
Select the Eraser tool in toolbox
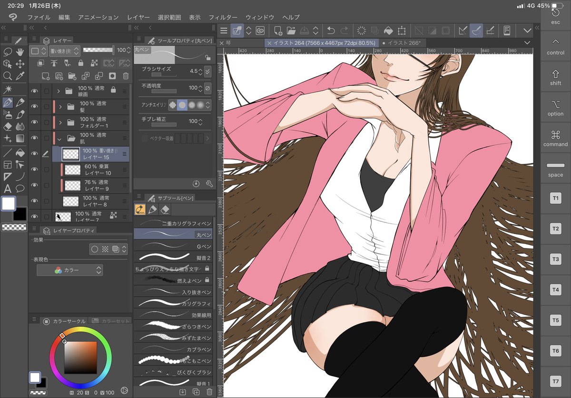7,127
